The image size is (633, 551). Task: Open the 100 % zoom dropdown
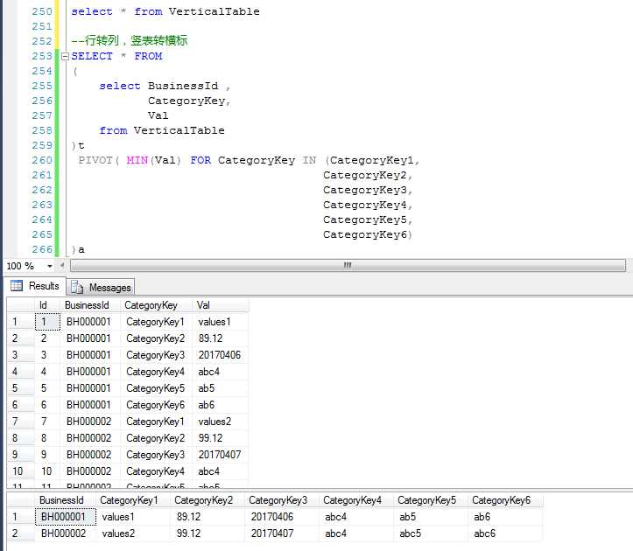50,266
